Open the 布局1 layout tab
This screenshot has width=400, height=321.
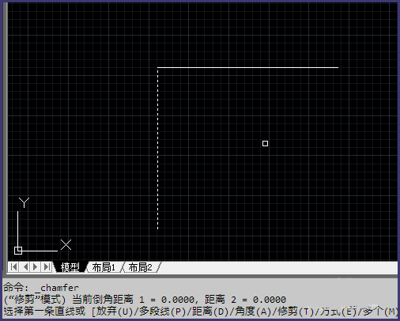coord(104,267)
